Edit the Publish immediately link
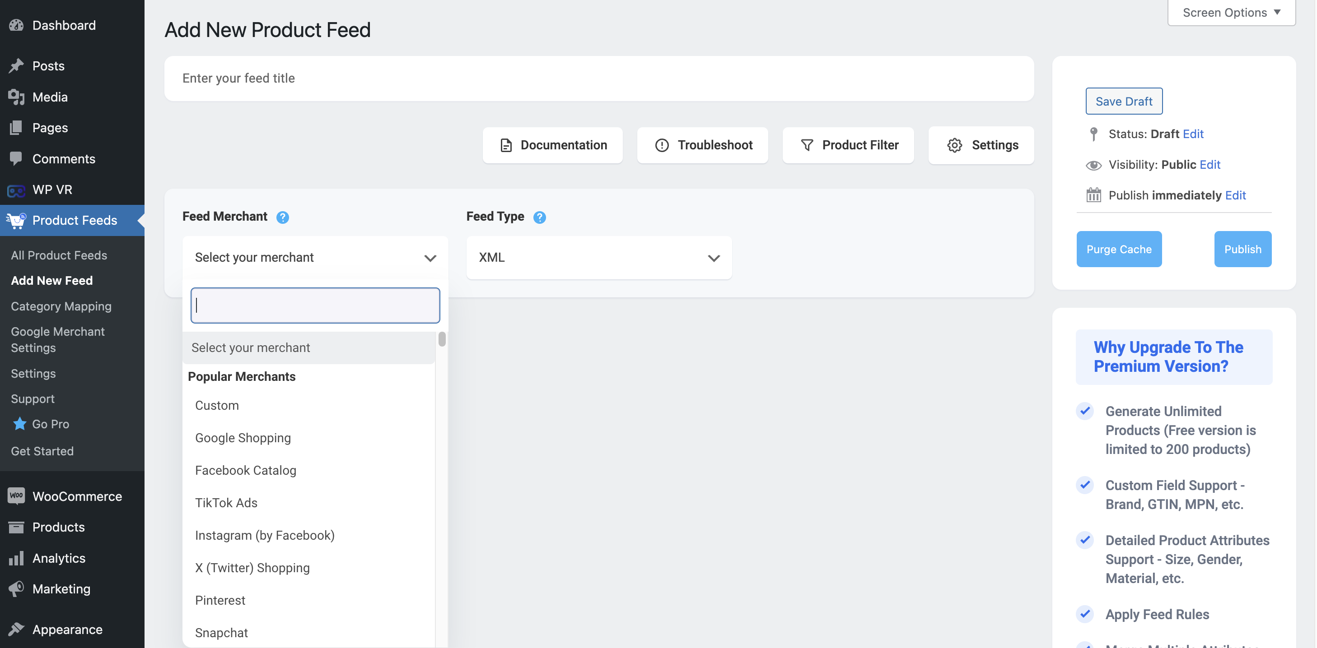 [x=1235, y=195]
